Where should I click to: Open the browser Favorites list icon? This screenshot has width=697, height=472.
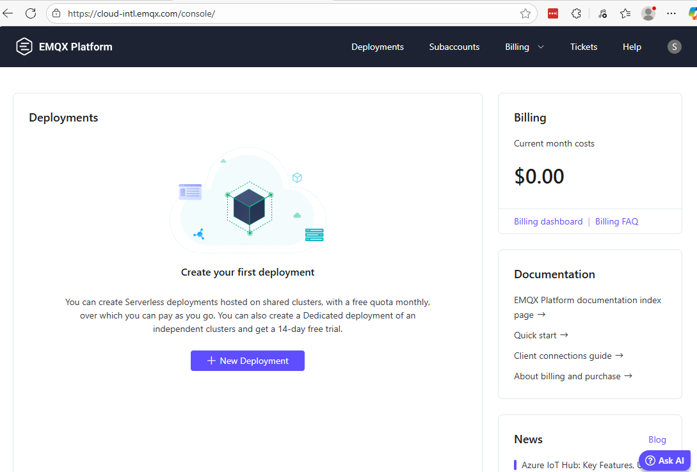tap(625, 13)
